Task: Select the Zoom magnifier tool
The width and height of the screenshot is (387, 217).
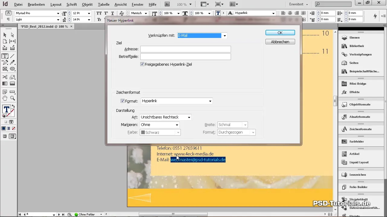Action: coord(12,98)
